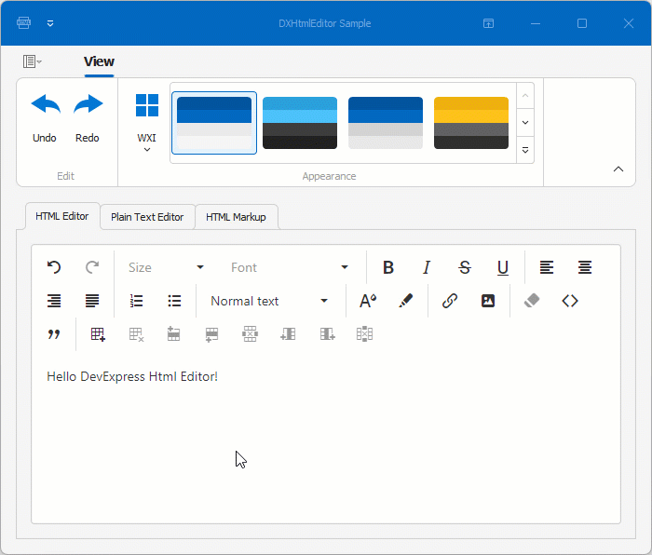The image size is (652, 555).
Task: Insert an ordered numbered list
Action: click(x=136, y=301)
